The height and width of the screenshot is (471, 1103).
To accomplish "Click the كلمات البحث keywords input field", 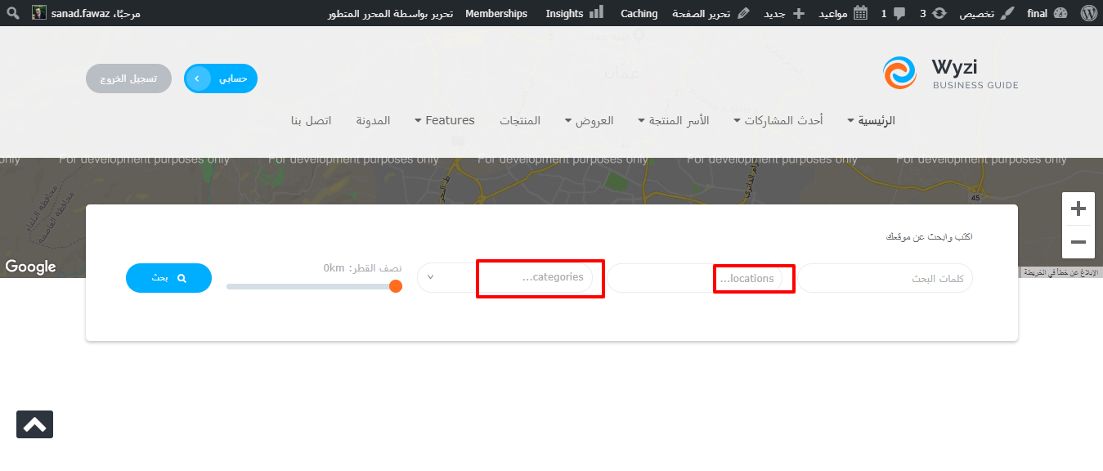I will [885, 279].
